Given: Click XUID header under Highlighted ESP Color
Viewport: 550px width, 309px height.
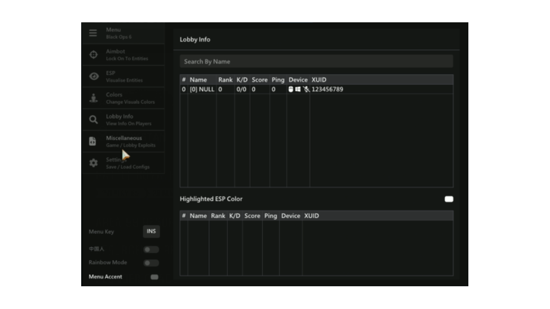Looking at the screenshot, I should 312,216.
